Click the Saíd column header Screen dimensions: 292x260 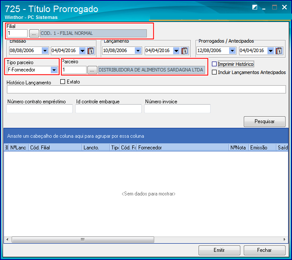coord(283,148)
